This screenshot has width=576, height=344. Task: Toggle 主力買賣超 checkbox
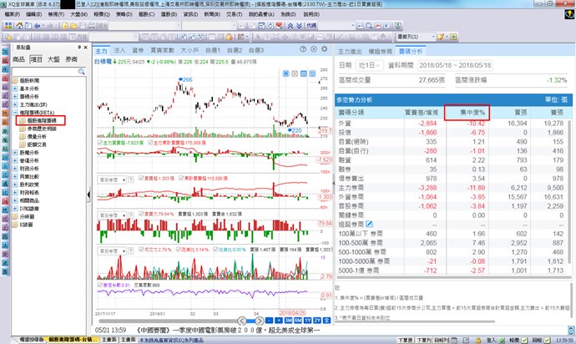coord(100,143)
